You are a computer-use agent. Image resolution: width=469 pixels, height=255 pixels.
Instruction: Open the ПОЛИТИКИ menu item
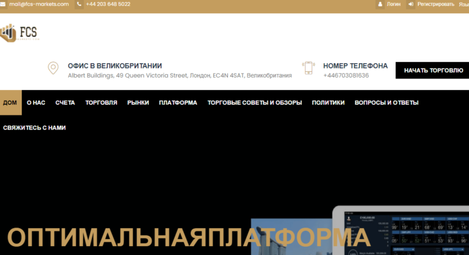tap(328, 103)
